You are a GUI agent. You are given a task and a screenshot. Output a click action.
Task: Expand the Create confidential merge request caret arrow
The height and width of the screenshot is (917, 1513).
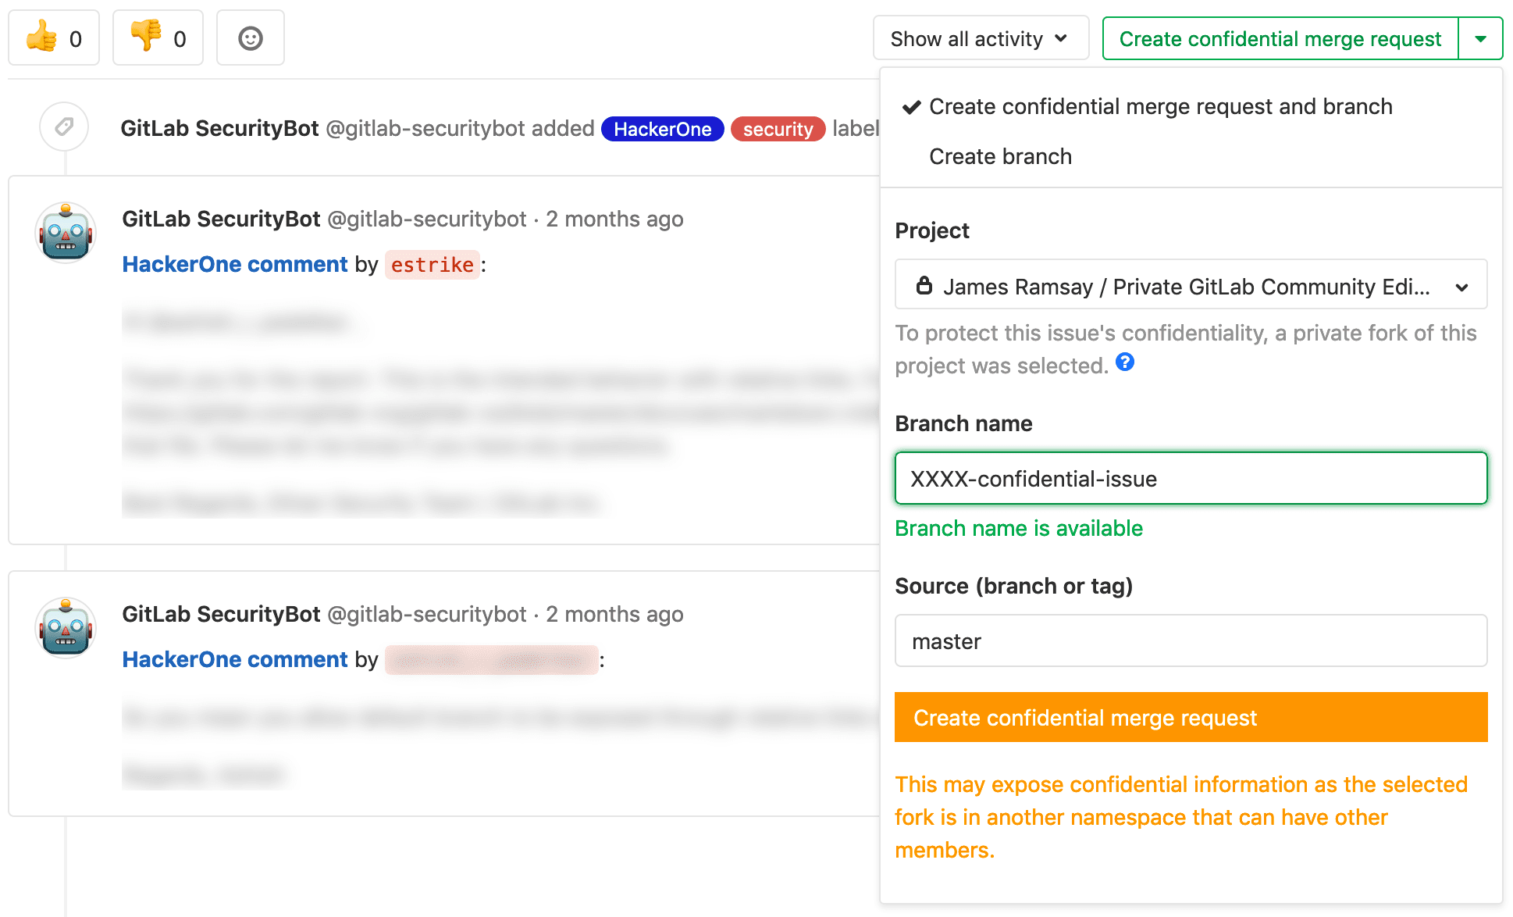[x=1480, y=37]
